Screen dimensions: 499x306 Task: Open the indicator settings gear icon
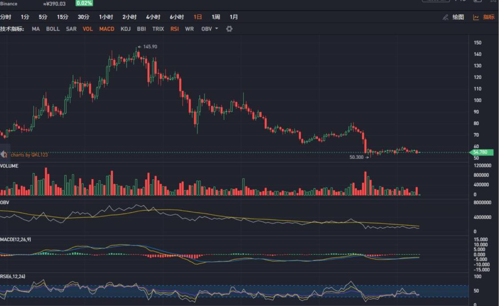[229, 29]
